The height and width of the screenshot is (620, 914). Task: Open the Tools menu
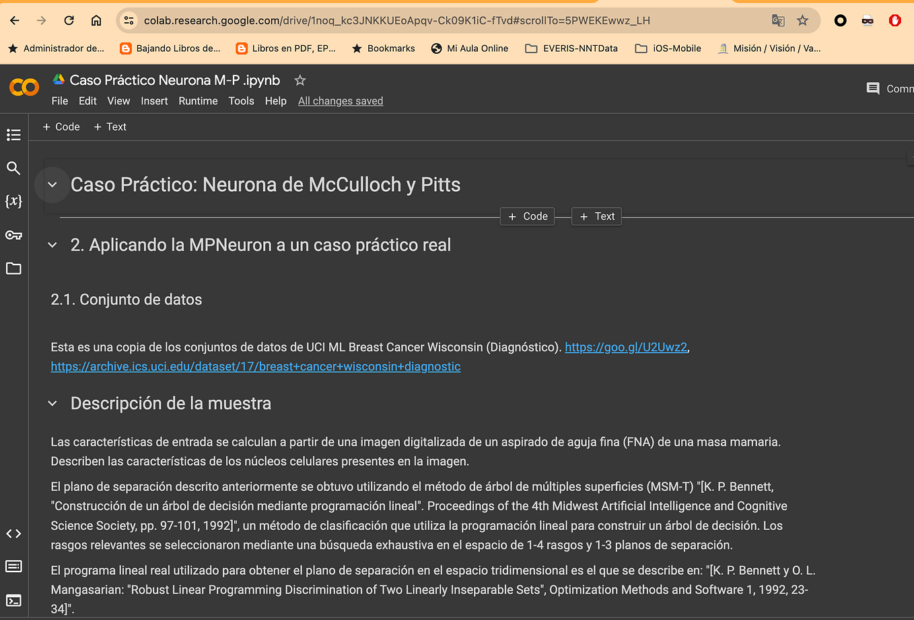(x=241, y=101)
